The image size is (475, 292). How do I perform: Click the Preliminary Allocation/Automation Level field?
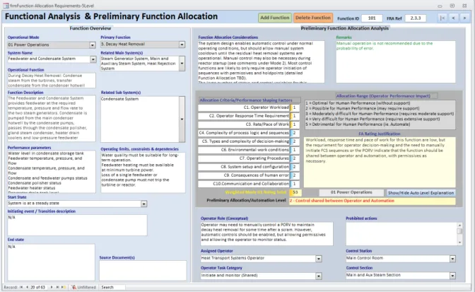[372, 201]
